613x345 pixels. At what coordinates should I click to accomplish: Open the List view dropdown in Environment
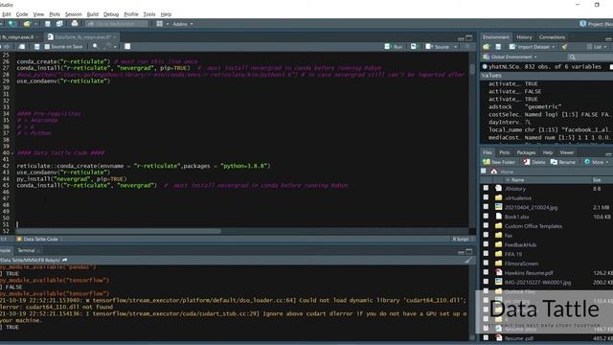point(597,47)
